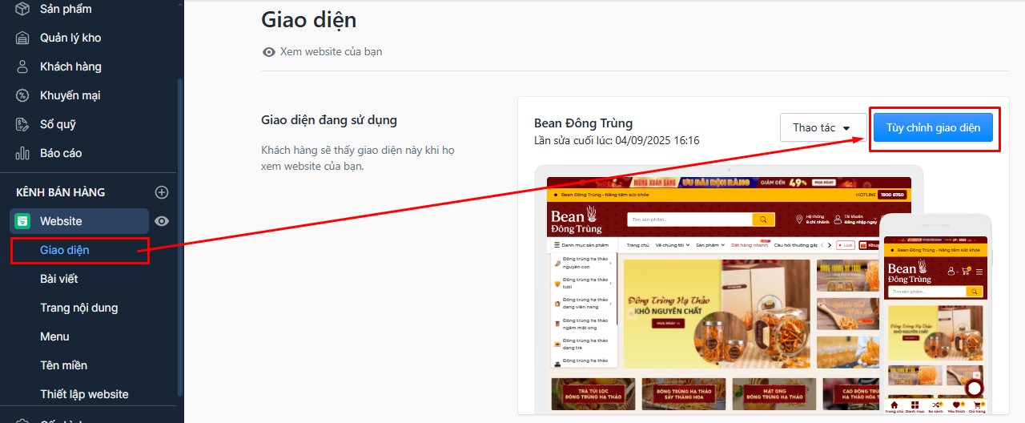1025x423 pixels.
Task: Open the Thao tác dropdown
Action: point(823,127)
